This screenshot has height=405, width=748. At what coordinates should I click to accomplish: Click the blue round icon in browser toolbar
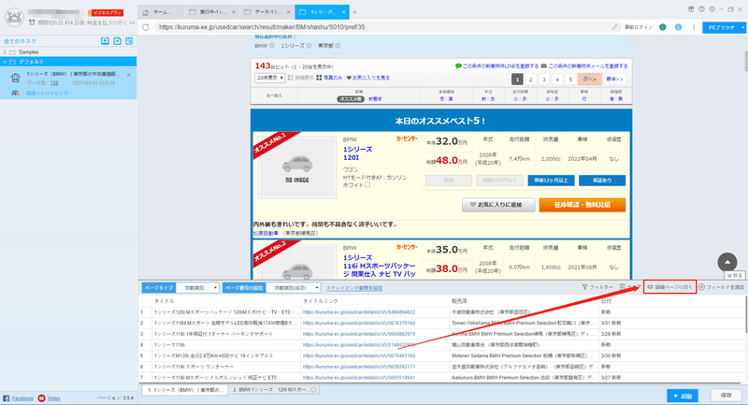coord(678,27)
